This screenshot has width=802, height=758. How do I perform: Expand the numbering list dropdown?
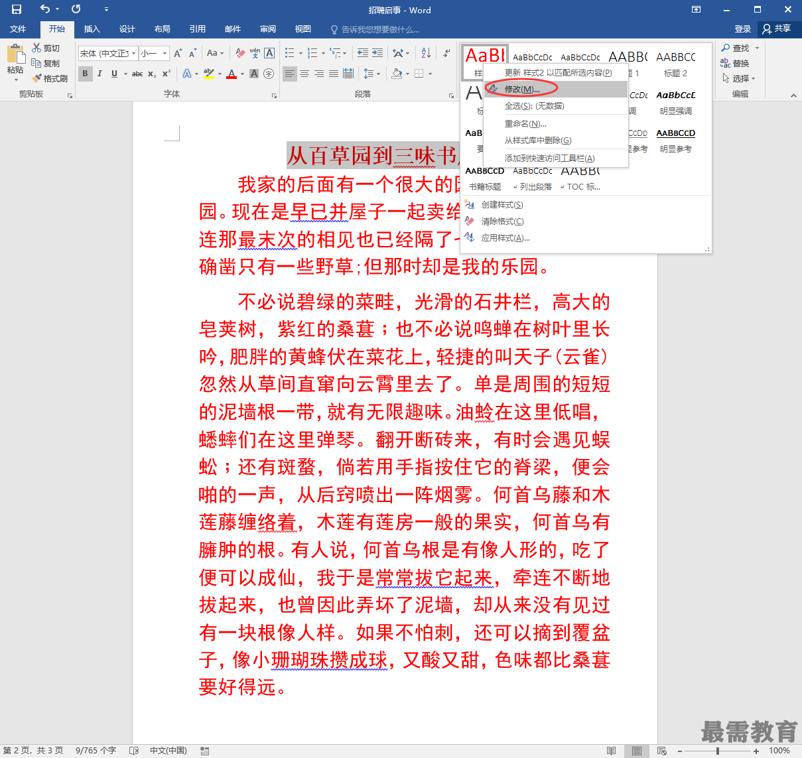pos(324,53)
